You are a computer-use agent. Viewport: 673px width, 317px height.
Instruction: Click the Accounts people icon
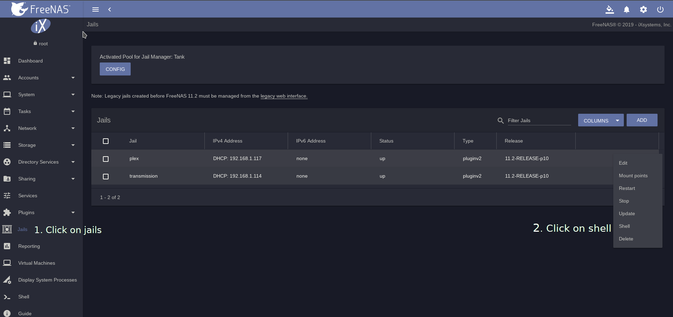click(x=7, y=78)
